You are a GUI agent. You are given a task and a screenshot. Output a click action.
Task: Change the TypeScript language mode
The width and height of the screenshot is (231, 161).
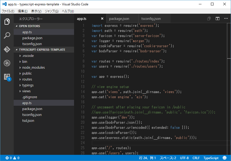point(211,158)
